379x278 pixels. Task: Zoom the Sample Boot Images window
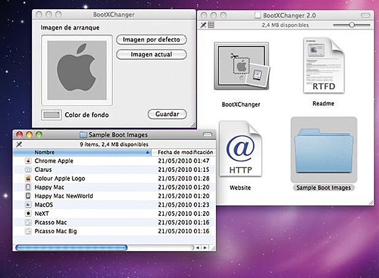39,134
